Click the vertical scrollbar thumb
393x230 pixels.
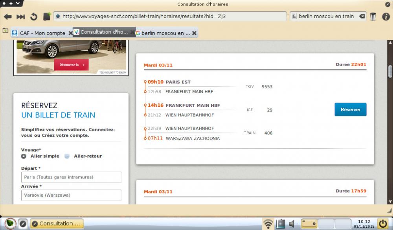[x=390, y=72]
